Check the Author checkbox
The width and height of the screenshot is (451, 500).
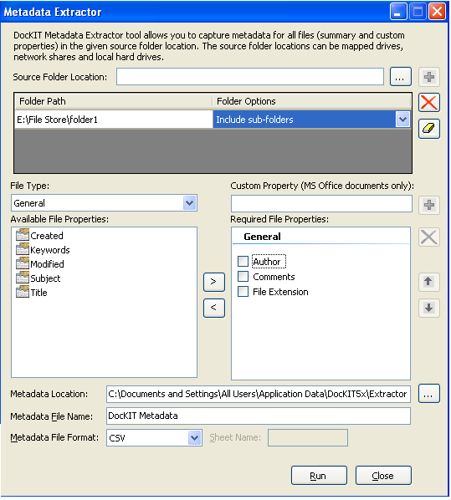pos(243,261)
